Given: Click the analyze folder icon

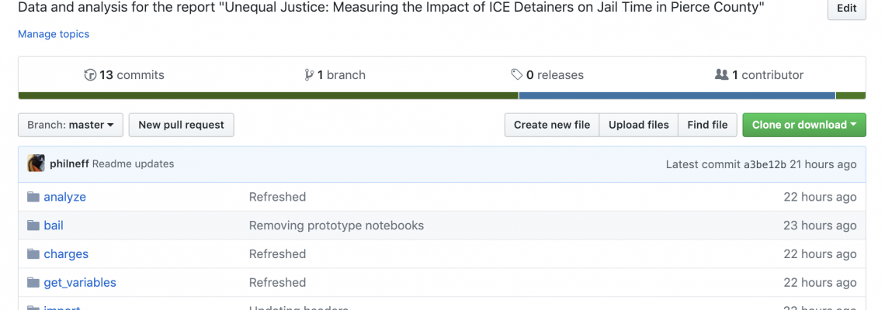Looking at the screenshot, I should [x=33, y=197].
